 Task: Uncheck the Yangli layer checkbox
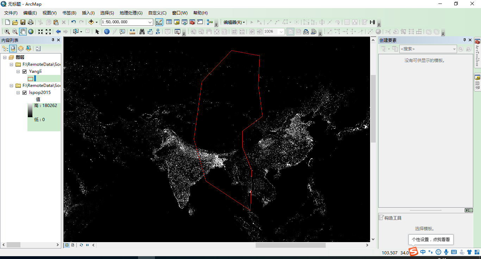24,71
